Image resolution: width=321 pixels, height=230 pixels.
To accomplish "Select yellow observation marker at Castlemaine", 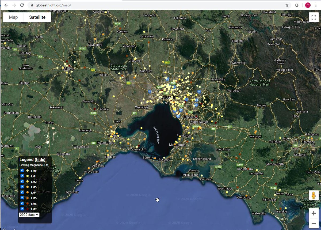I will [x=106, y=12].
